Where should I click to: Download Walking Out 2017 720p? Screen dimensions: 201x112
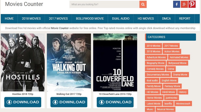69,102
